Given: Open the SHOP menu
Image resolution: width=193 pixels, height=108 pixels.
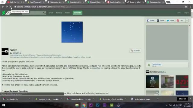Looking at the screenshot, I should click(51, 13).
